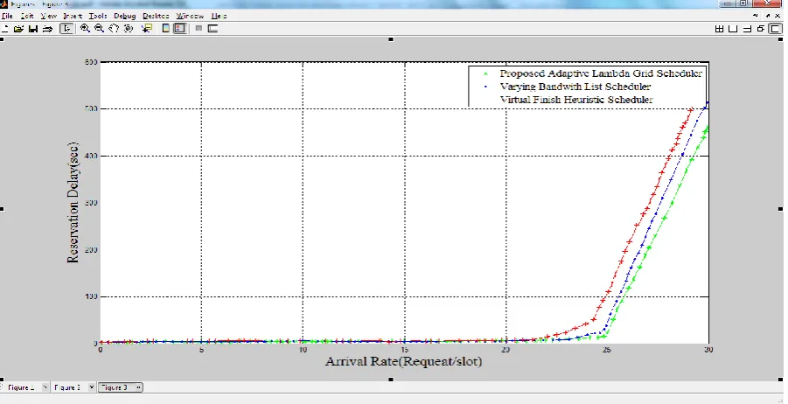Click legend entry Proposed Adaptive Lambda Grid Scheduler
The height and width of the screenshot is (404, 788).
(x=601, y=73)
